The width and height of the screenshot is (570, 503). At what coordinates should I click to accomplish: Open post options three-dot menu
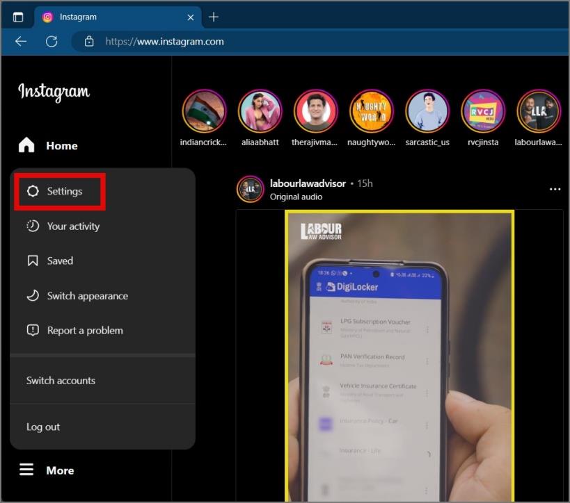click(555, 189)
